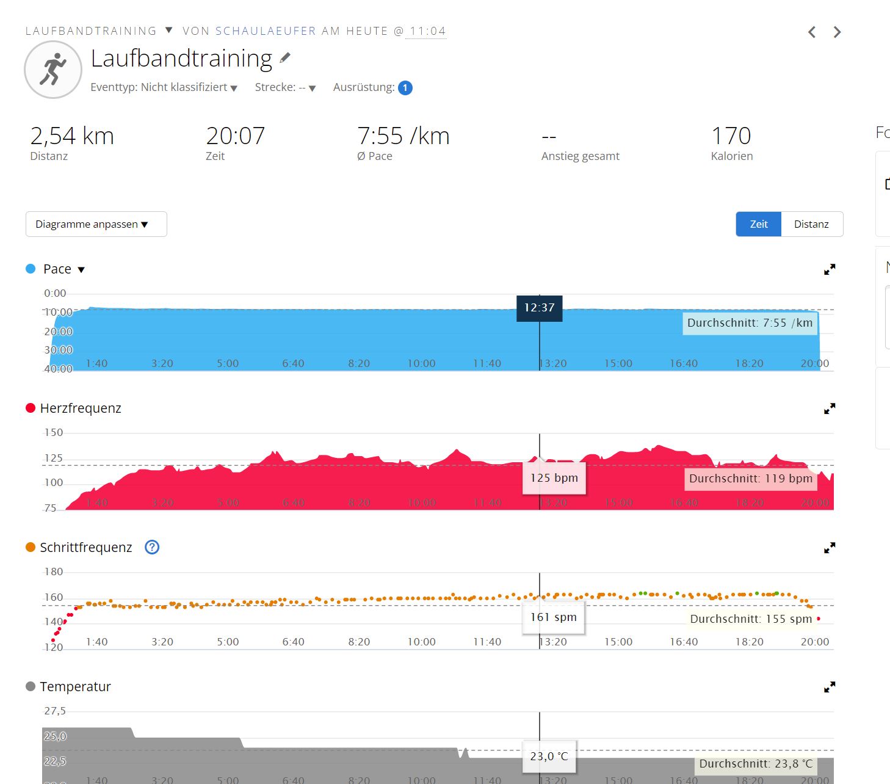The height and width of the screenshot is (784, 890).
Task: Go to next activity with right arrow
Action: coord(838,32)
